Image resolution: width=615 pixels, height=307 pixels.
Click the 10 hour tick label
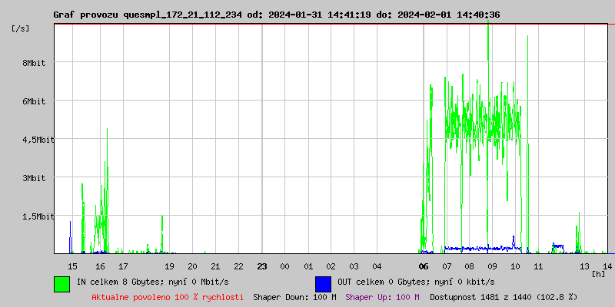(x=515, y=266)
